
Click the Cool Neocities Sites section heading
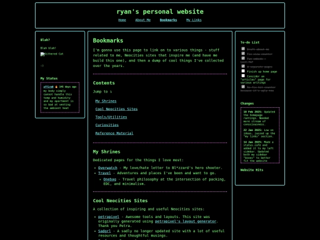120,201
